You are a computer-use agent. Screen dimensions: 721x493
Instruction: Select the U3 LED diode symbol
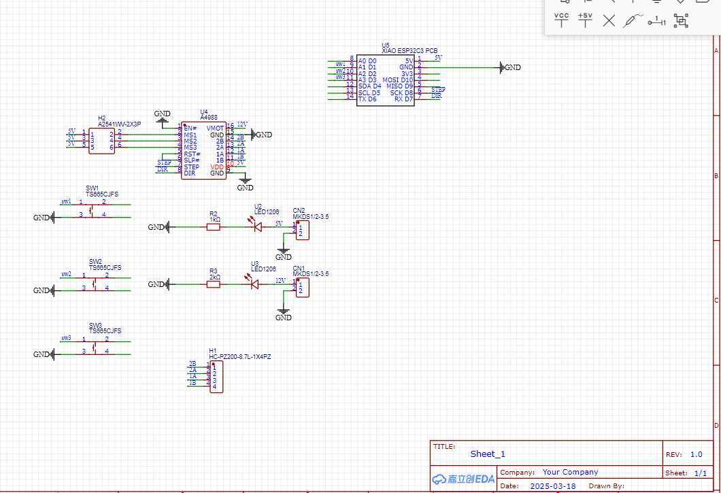tap(253, 283)
